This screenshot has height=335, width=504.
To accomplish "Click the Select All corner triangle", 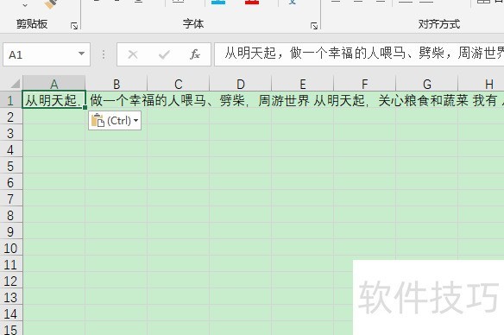I will [16, 84].
